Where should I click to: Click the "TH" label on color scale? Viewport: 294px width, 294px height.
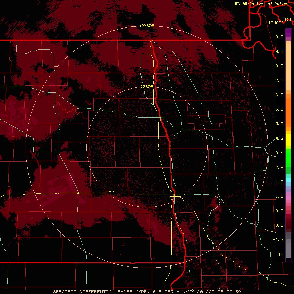click(x=281, y=254)
